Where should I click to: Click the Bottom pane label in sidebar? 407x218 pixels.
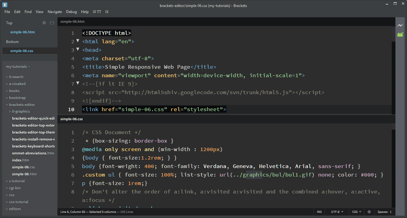coord(12,42)
